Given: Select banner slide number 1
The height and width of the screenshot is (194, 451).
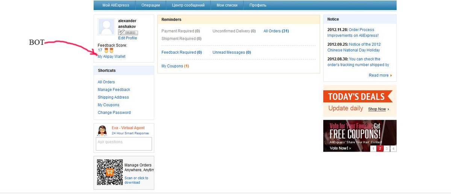Looking at the screenshot, I should click(x=373, y=149).
